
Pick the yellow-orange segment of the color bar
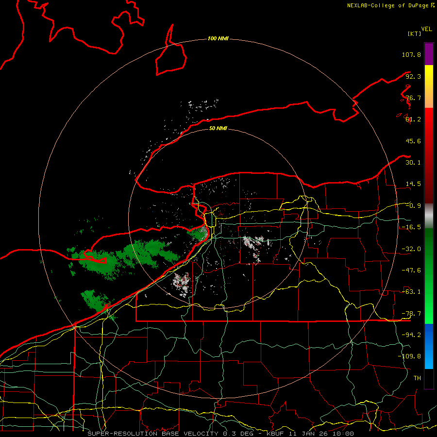[429, 86]
